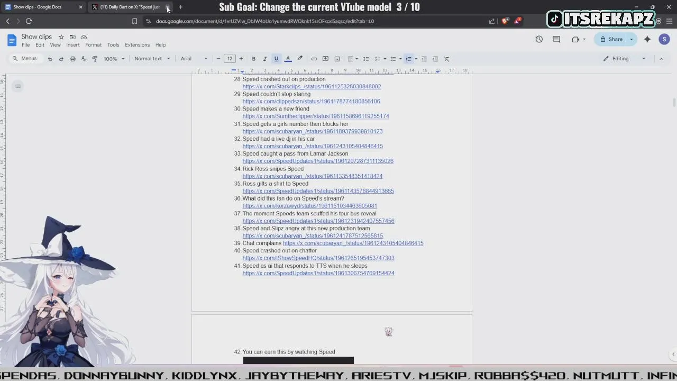Screen dimensions: 677x381
Task: Click the Share button
Action: click(611, 39)
